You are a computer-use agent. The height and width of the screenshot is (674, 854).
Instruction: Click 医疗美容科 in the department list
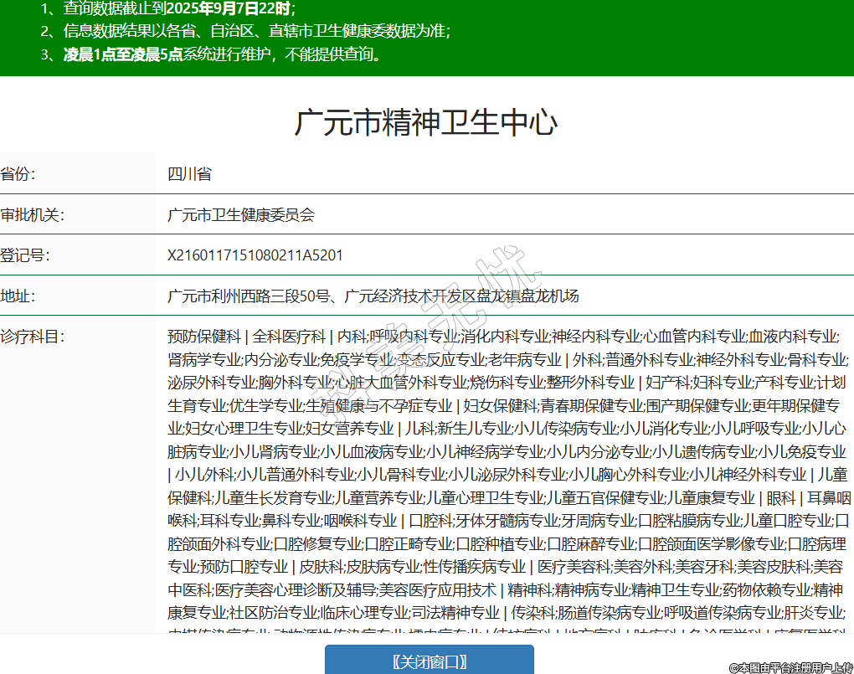click(574, 567)
